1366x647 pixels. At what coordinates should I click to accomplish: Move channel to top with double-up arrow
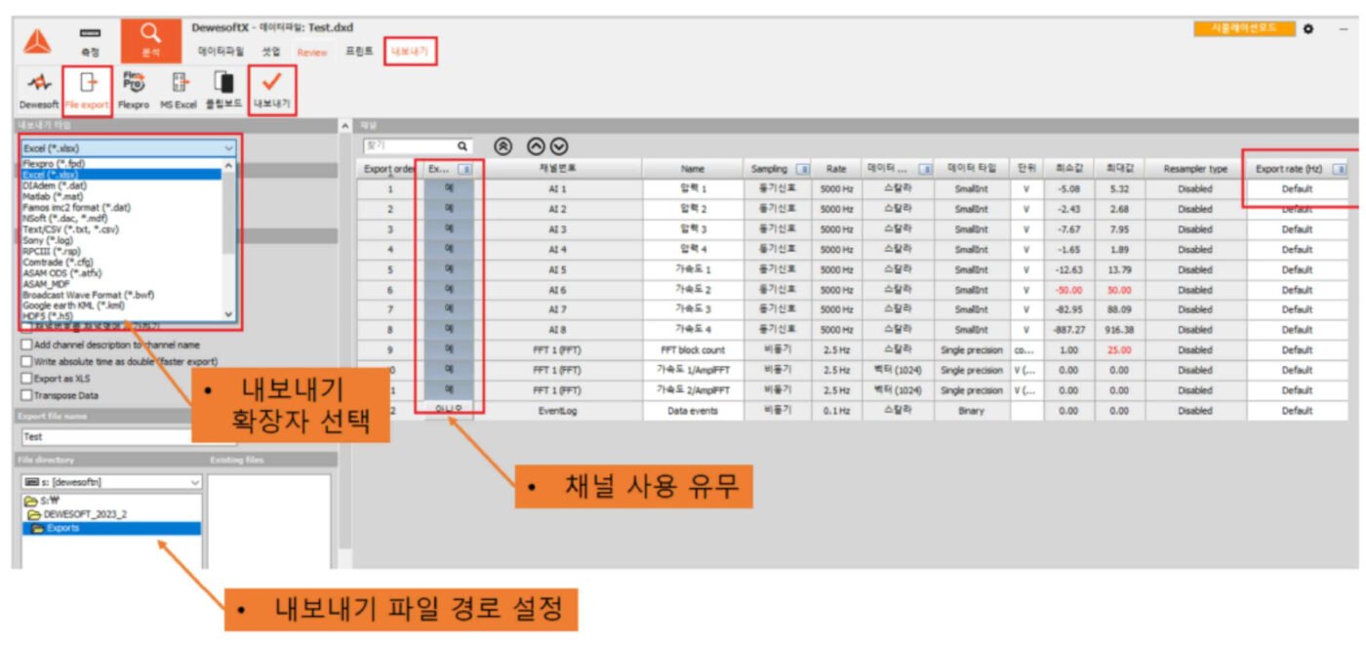click(x=503, y=145)
